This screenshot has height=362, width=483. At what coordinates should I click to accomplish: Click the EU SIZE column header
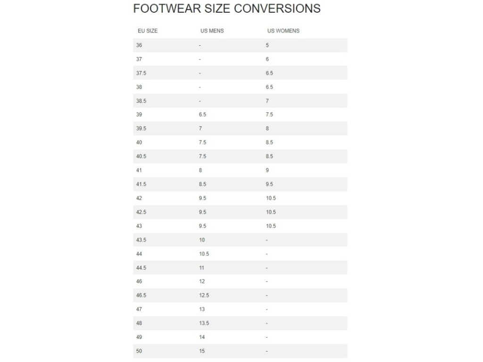click(x=148, y=31)
